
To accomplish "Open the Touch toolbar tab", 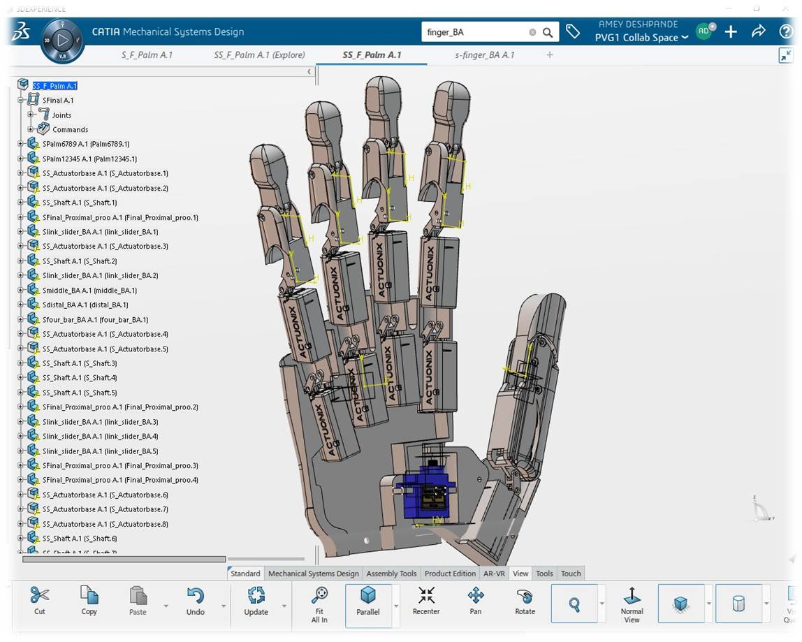I will pyautogui.click(x=571, y=574).
